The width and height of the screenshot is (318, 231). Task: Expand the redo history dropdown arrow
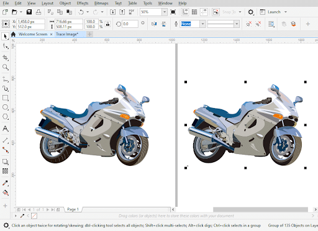(102, 12)
